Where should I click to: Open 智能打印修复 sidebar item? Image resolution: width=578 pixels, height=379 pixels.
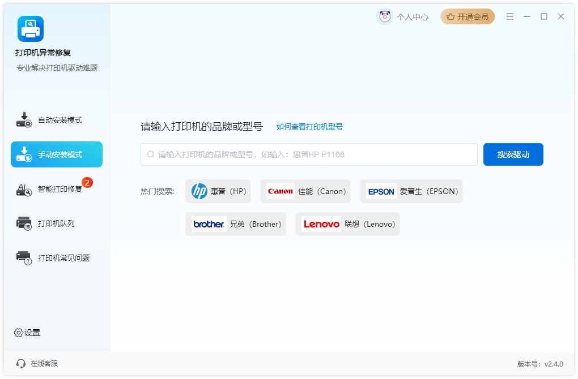pyautogui.click(x=57, y=189)
